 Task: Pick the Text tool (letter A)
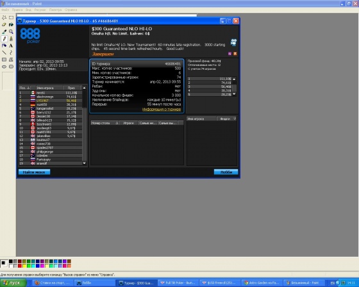(11, 45)
